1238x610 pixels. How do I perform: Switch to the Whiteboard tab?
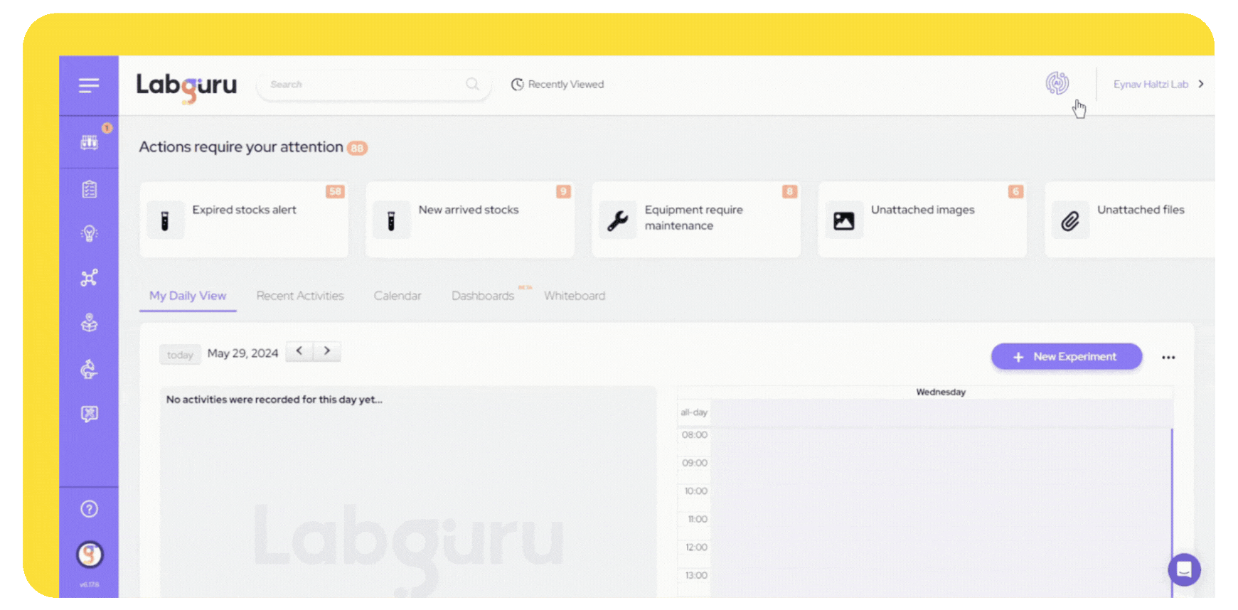click(x=575, y=296)
